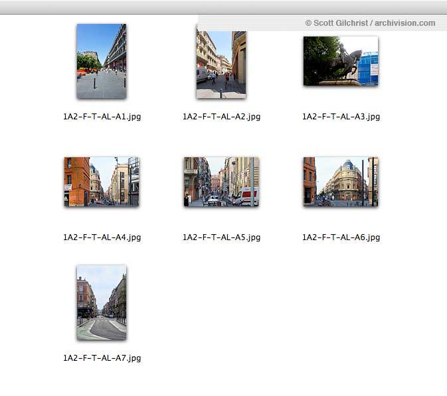Choose the 1A2-F-T-AL-A6.jpg domed building thumbnail
The width and height of the screenshot is (447, 396).
(341, 182)
